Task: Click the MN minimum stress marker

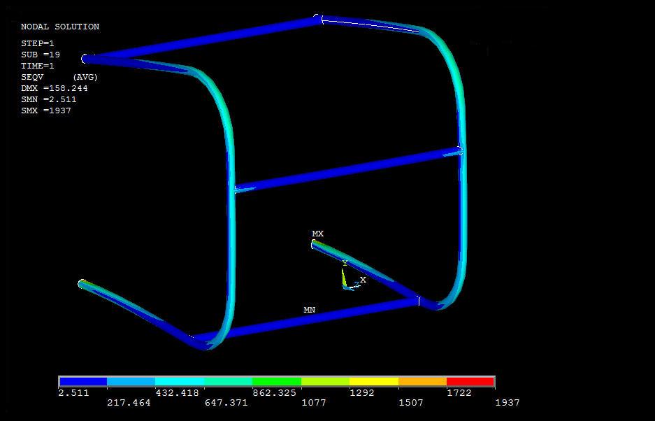Action: tap(310, 310)
